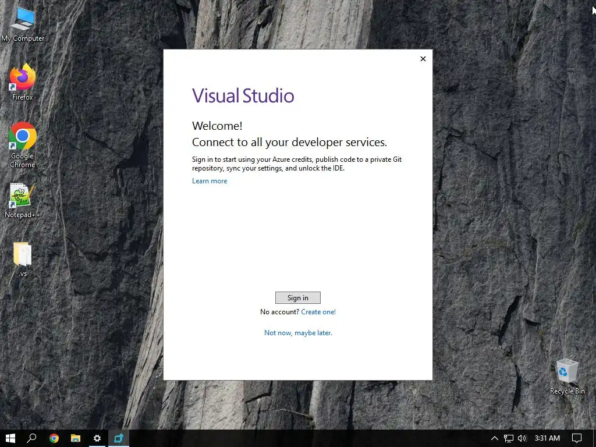Open File Explorer from the taskbar
The image size is (596, 447).
coord(76,438)
